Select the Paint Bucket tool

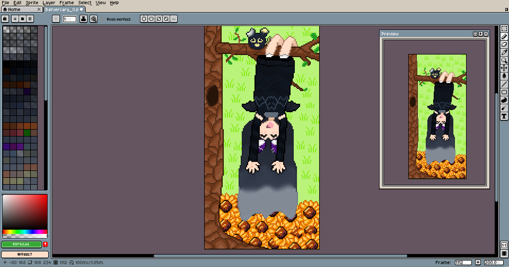(x=504, y=76)
